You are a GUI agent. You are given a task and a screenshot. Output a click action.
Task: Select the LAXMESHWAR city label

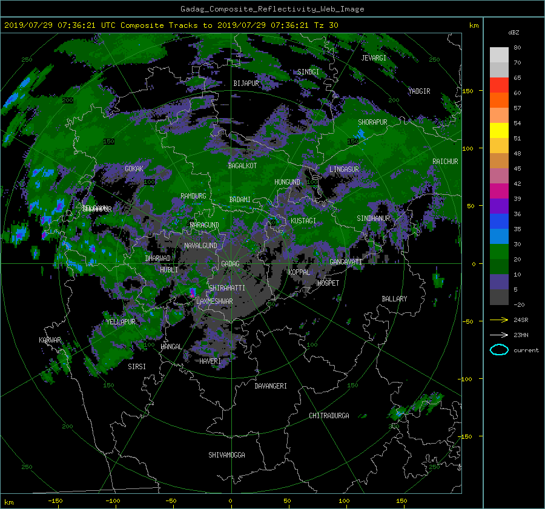point(214,301)
